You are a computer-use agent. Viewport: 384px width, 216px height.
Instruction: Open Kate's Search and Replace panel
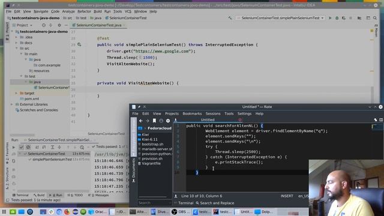[215, 203]
